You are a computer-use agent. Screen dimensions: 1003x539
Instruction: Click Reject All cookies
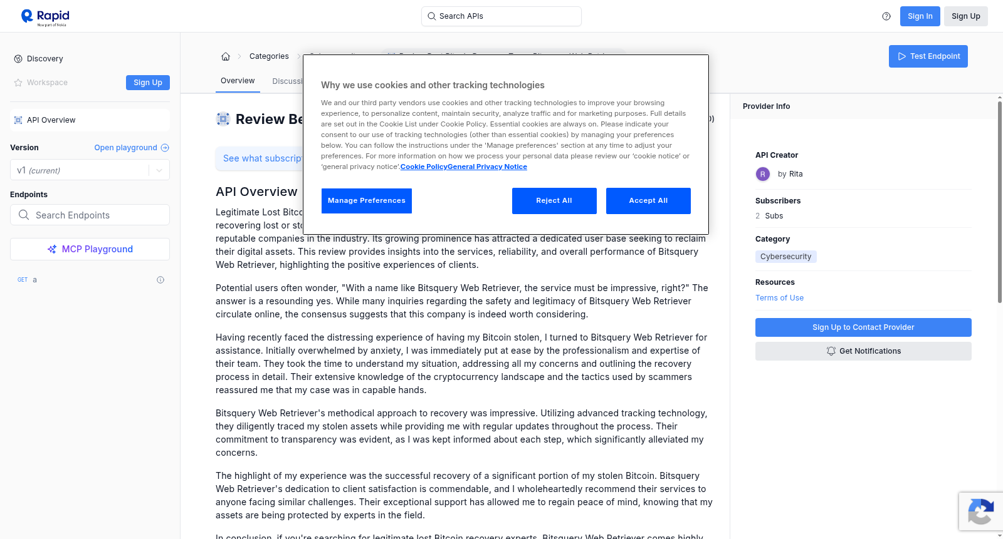pyautogui.click(x=554, y=201)
